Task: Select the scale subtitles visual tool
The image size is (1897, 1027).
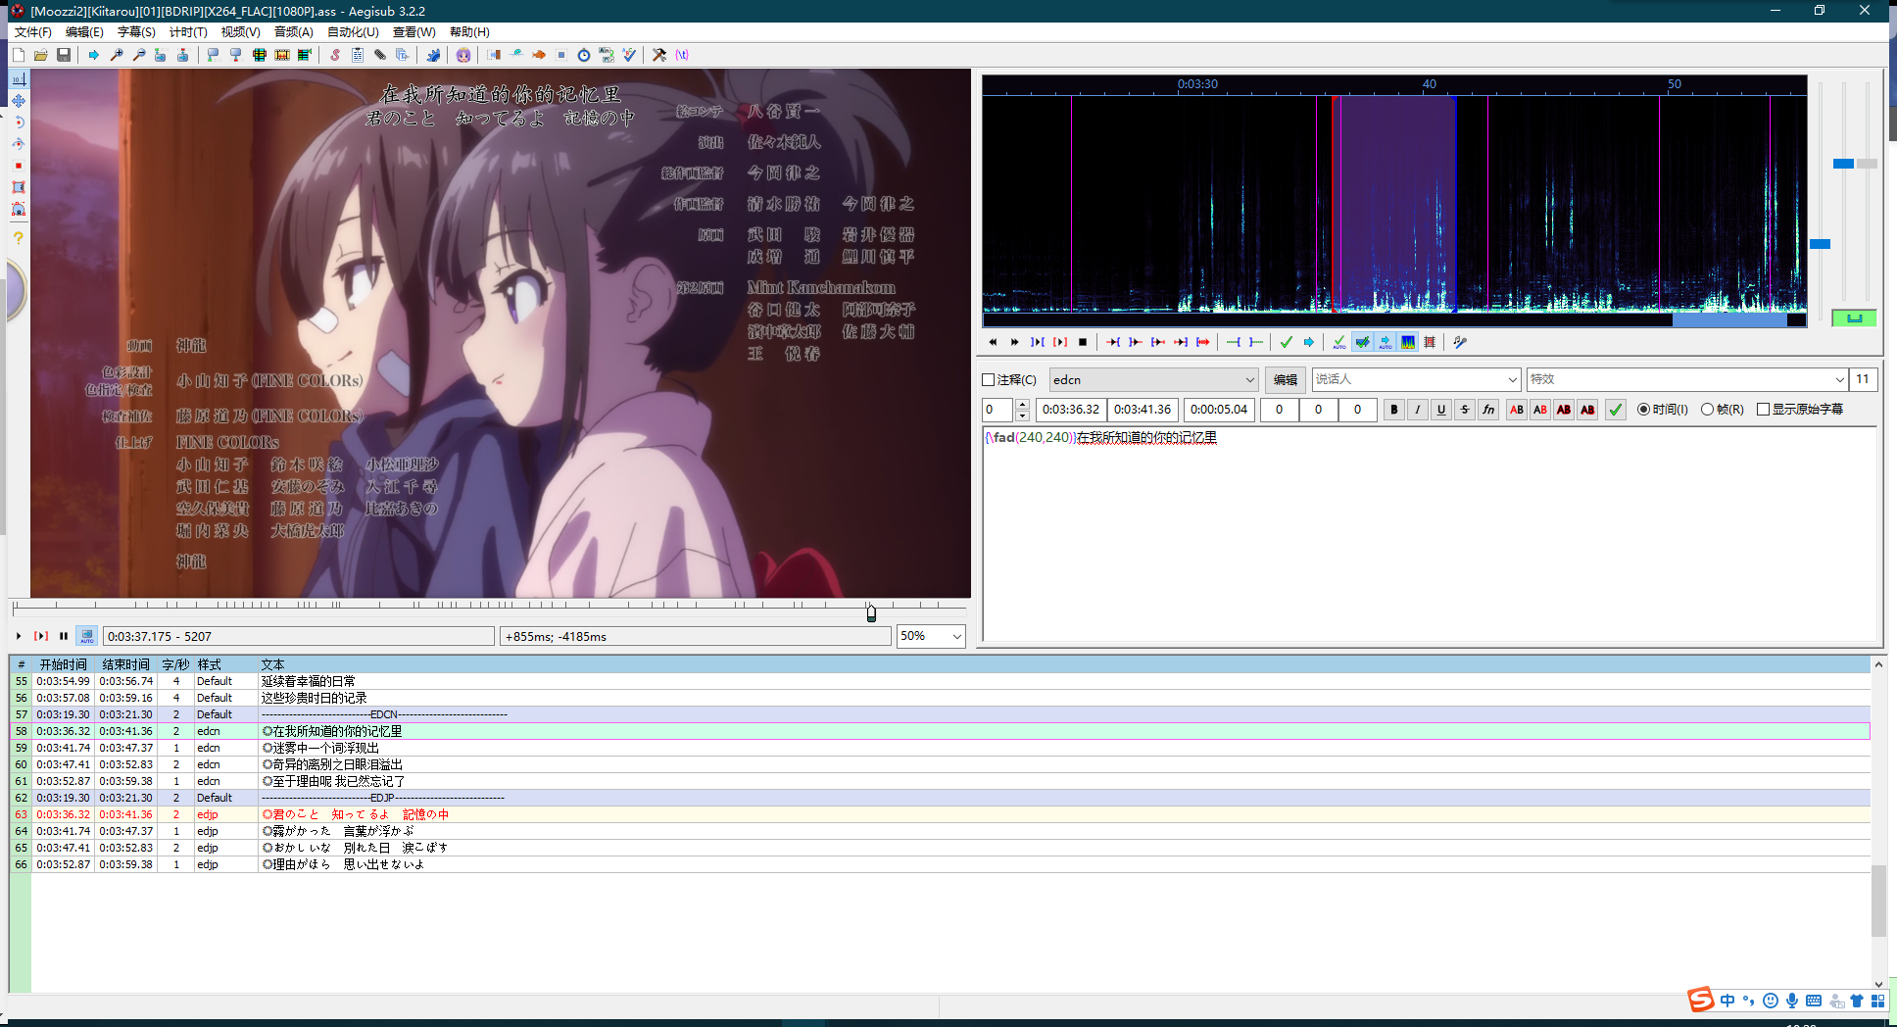Action: coord(19,165)
